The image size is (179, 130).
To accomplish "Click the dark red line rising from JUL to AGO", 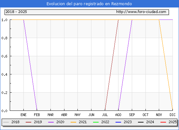I will (112, 65).
